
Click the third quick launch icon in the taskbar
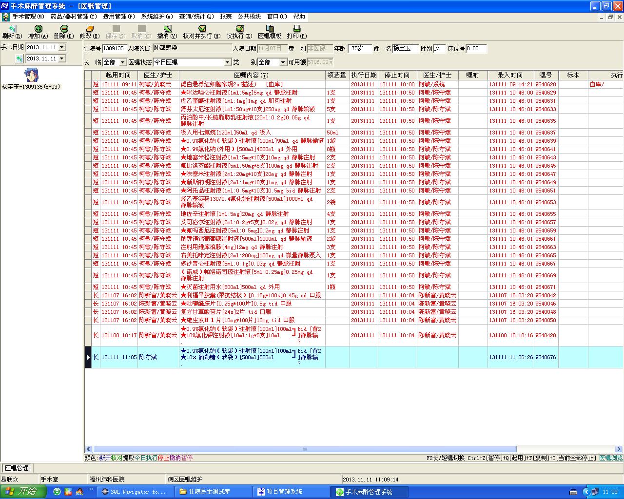click(79, 492)
